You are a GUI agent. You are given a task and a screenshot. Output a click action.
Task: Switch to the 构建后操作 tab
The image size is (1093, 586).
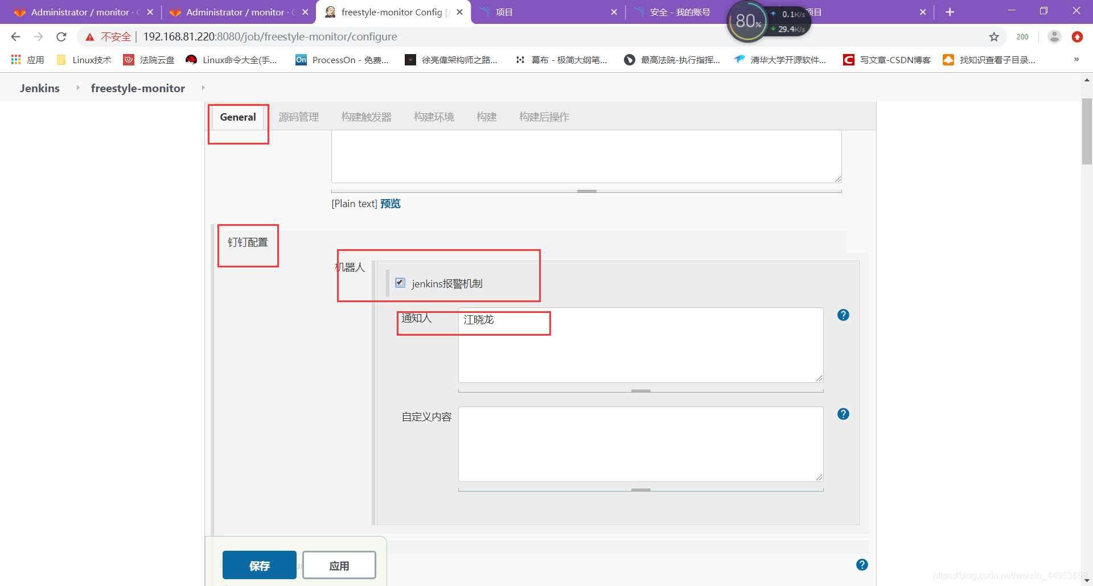(544, 117)
